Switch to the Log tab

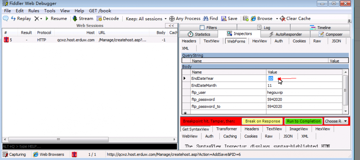(264, 27)
